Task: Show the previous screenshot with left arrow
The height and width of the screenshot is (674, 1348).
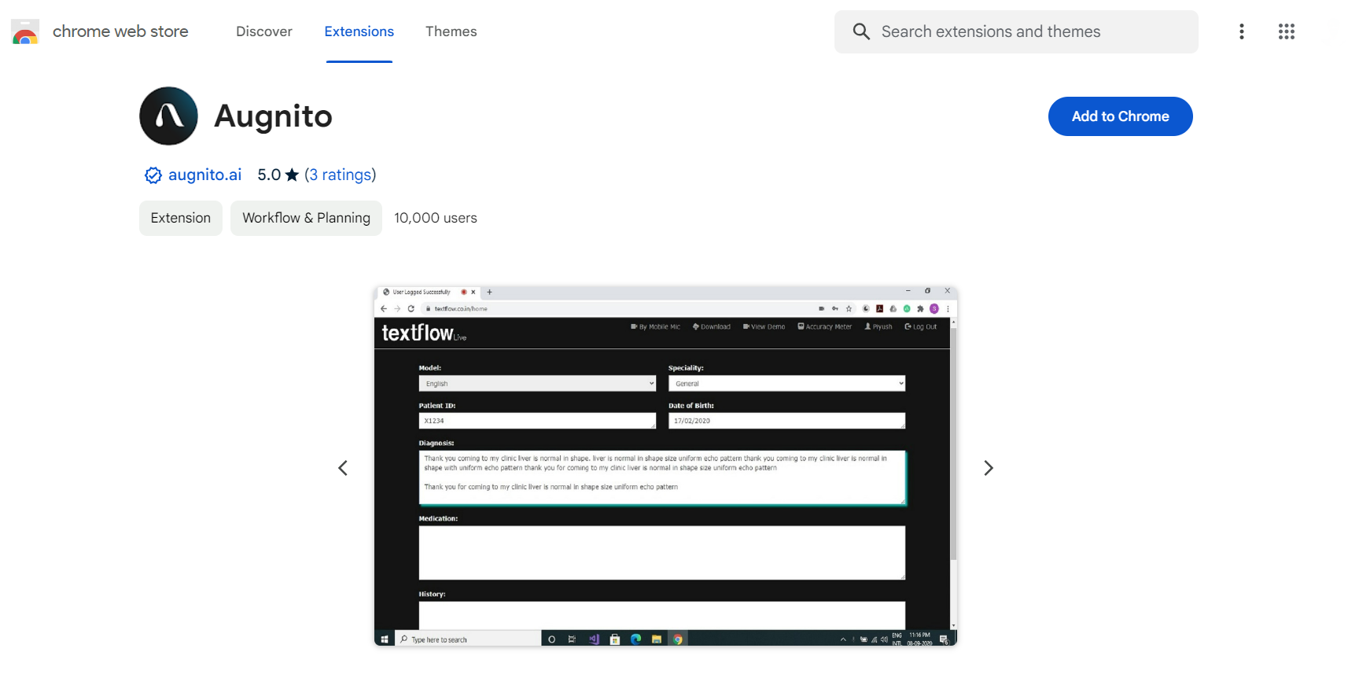Action: click(343, 468)
